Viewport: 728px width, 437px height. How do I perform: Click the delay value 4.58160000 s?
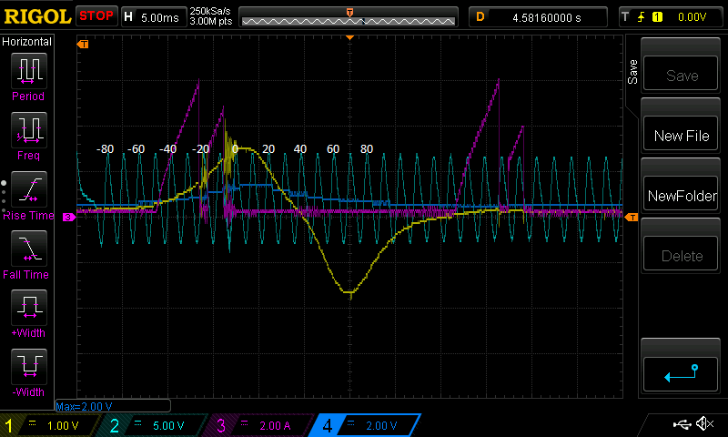coord(547,17)
